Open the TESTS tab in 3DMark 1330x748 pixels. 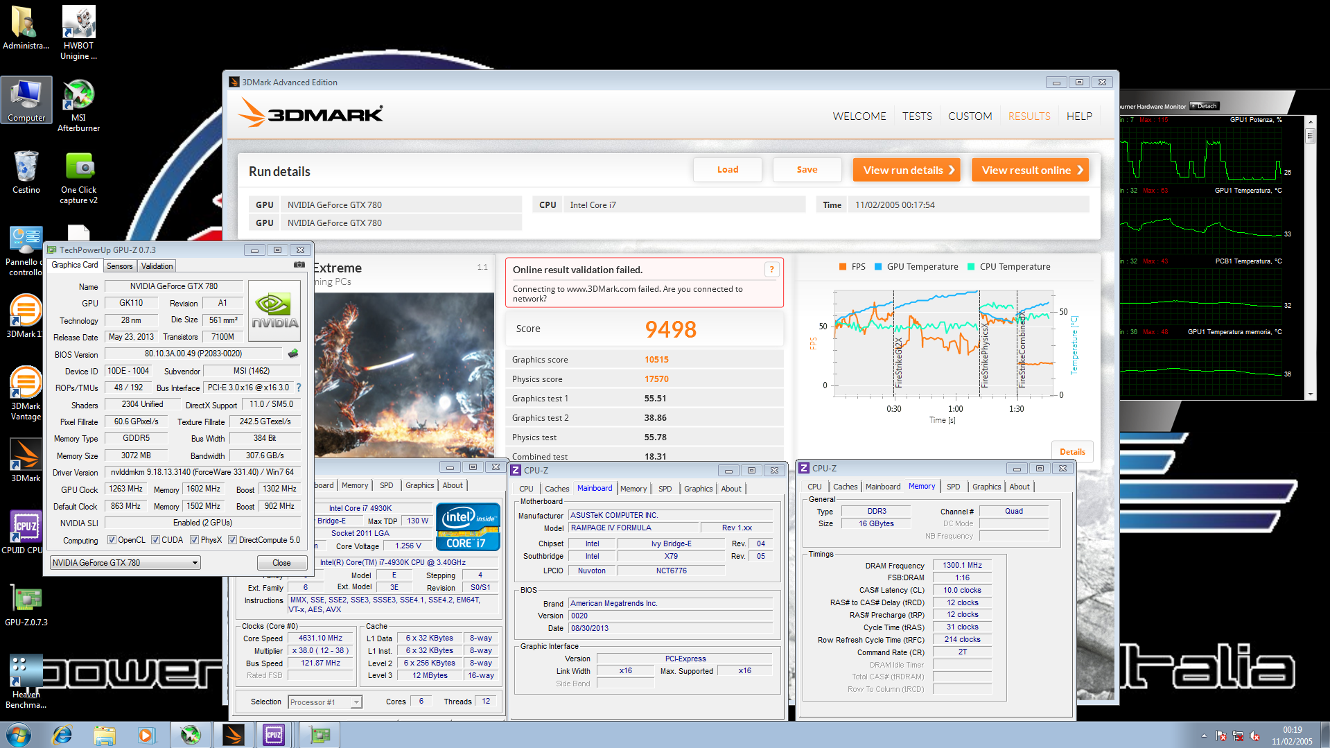click(x=917, y=116)
